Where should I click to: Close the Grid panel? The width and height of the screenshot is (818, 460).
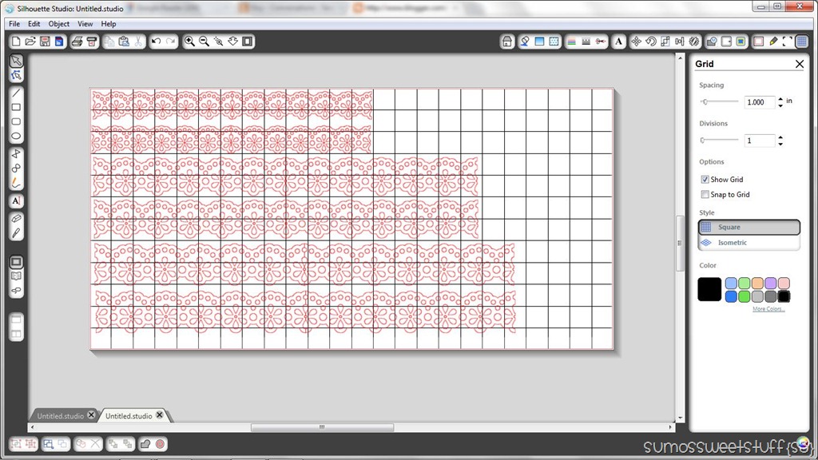(799, 64)
